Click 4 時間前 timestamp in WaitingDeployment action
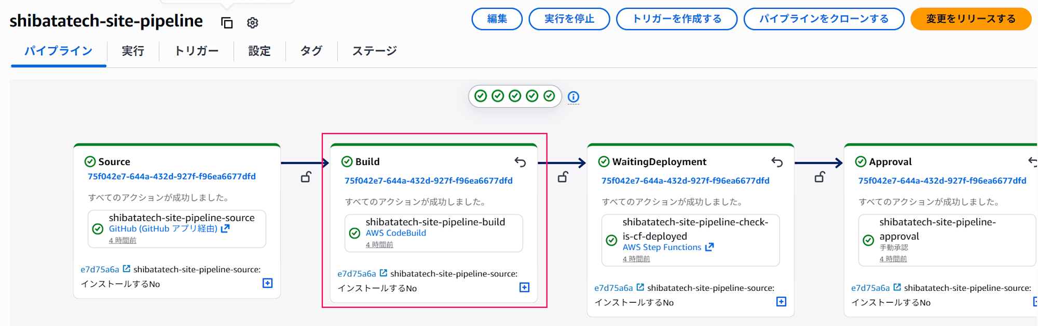 pyautogui.click(x=636, y=259)
